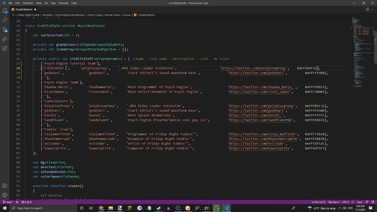
Task: Open the View menu
Action: [x=39, y=3]
